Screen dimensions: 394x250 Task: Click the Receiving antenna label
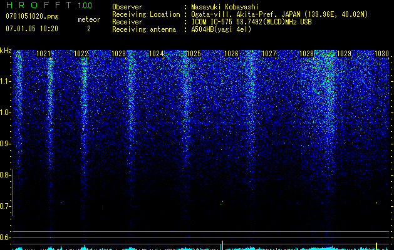point(144,29)
